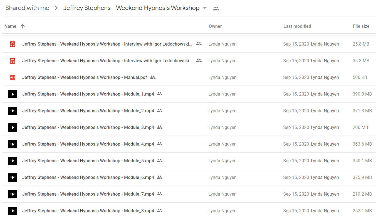Sort by the File size column
Image resolution: width=376 pixels, height=217 pixels.
click(x=361, y=26)
